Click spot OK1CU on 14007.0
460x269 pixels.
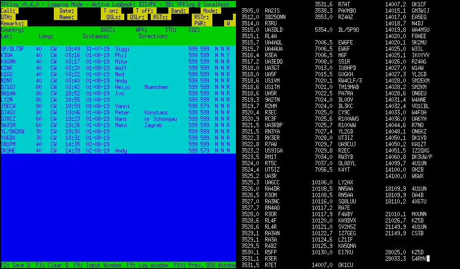(x=332, y=265)
